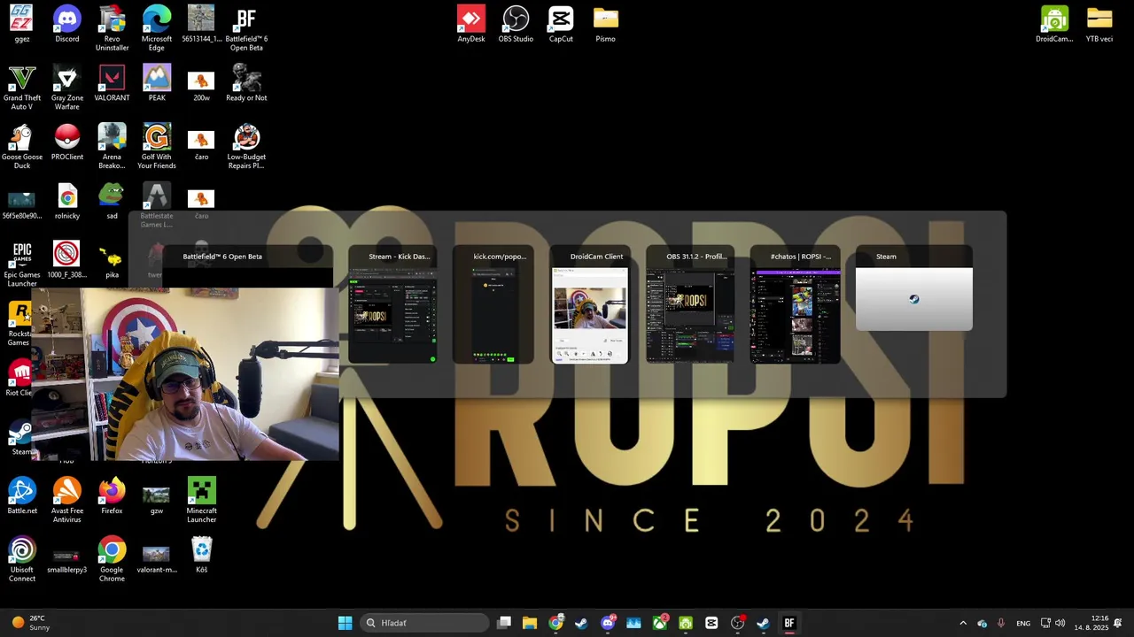1134x637 pixels.
Task: Select the Kôš recycle bin icon
Action: pyautogui.click(x=201, y=556)
